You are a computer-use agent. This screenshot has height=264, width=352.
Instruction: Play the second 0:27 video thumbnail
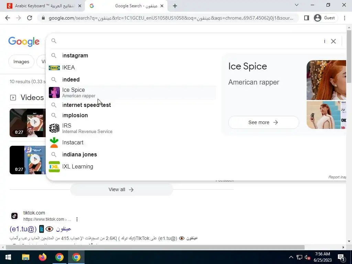point(27,160)
